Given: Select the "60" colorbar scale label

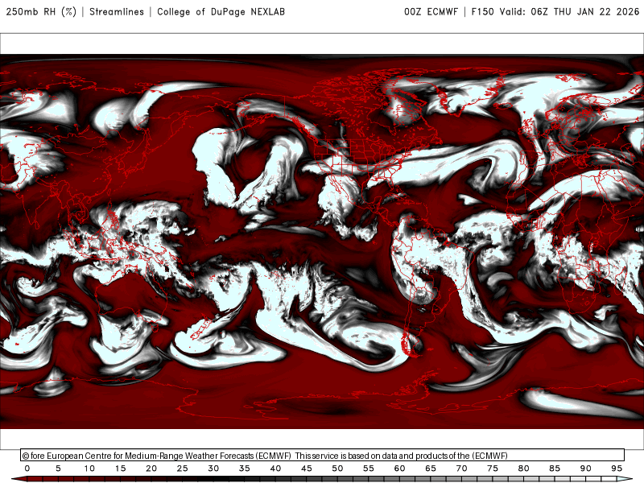Looking at the screenshot, I should [x=399, y=469].
